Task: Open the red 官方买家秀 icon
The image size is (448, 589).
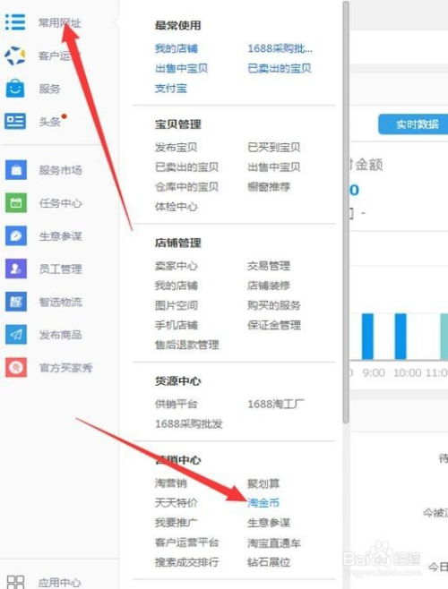Action: click(16, 367)
